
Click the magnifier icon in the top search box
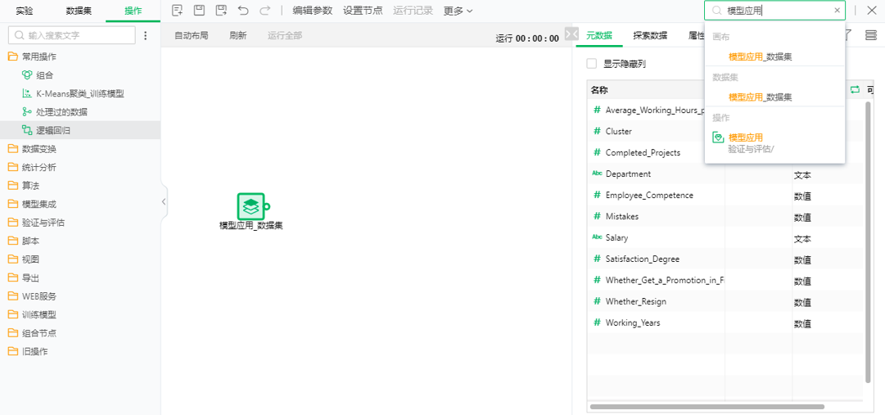point(716,10)
